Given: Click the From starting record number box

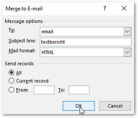Looking at the screenshot, I should tap(44, 90).
